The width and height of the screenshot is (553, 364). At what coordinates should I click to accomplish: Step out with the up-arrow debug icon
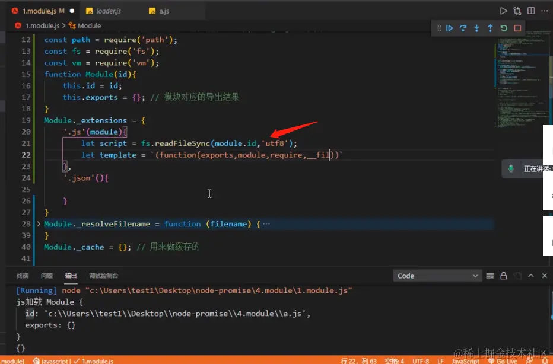490,28
